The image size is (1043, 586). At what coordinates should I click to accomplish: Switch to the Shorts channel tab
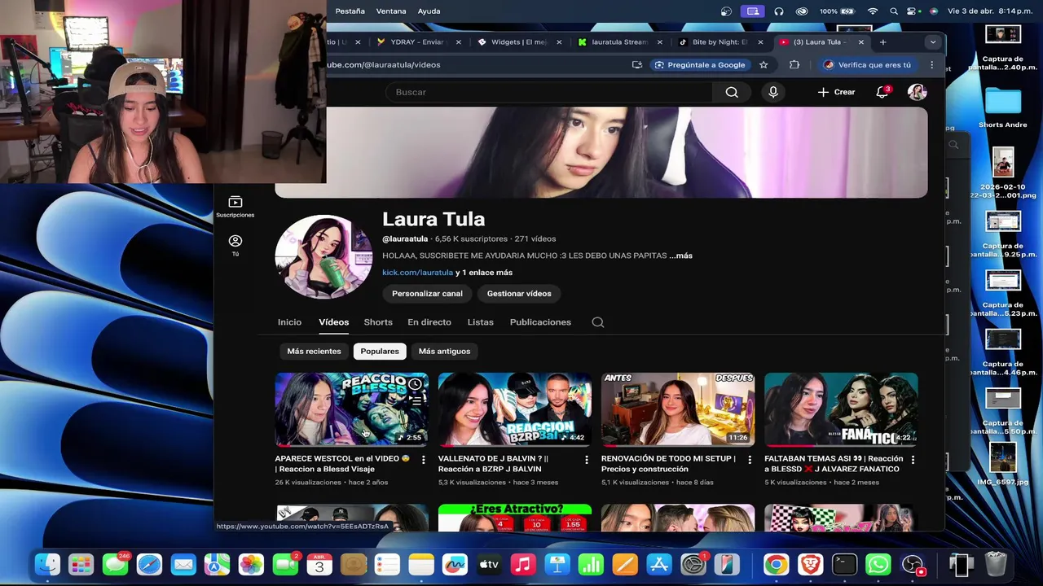click(378, 322)
